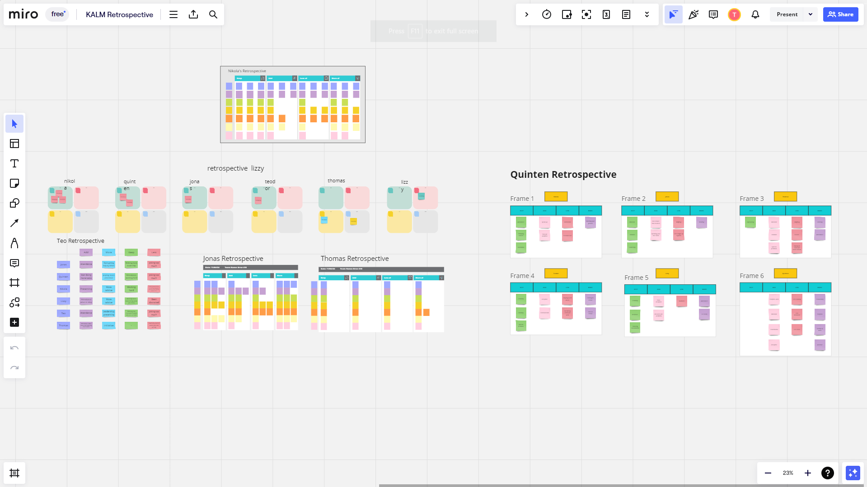Screen dimensions: 867x487
Task: Expand Present options dropdown arrow
Action: tap(811, 14)
